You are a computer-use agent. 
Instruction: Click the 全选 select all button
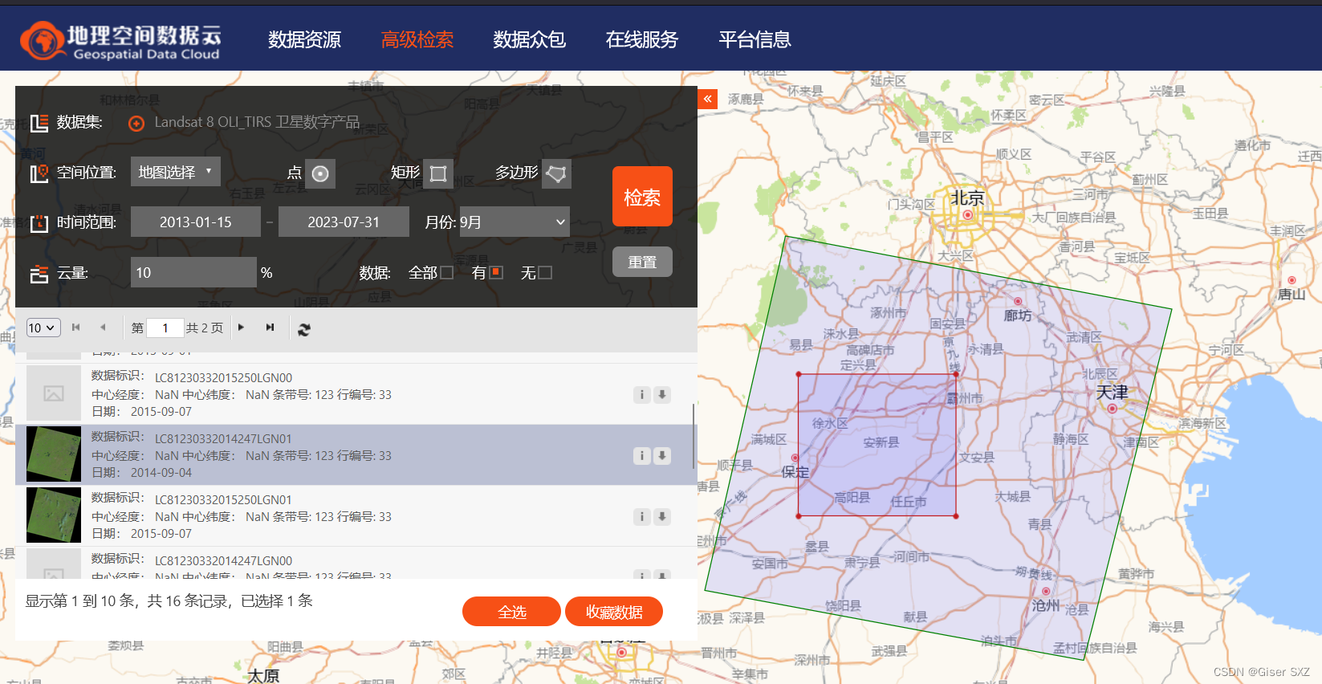click(x=512, y=612)
